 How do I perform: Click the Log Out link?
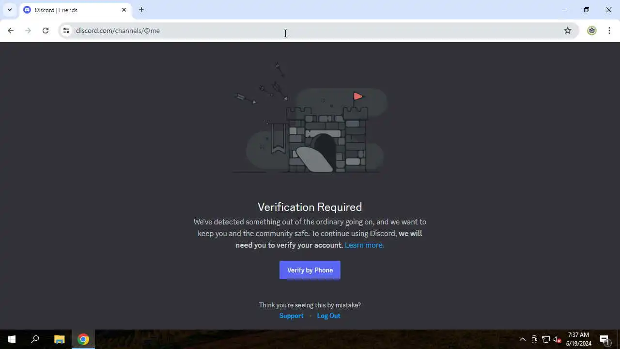click(328, 316)
